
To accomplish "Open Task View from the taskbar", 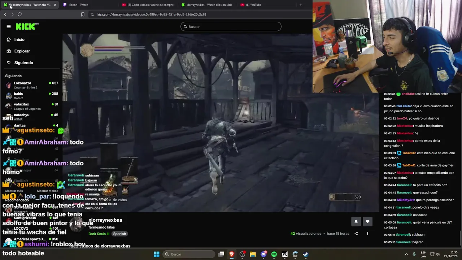I will pyautogui.click(x=221, y=254).
